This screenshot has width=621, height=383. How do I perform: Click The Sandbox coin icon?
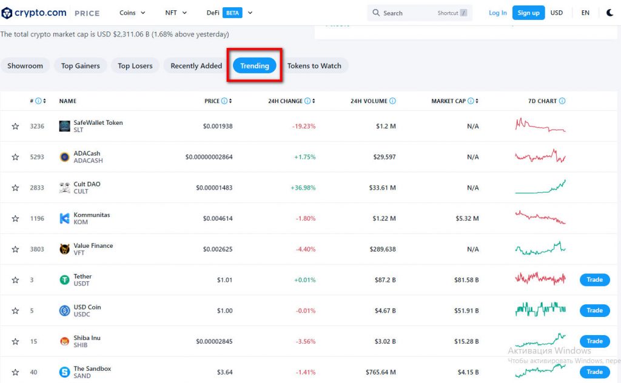pyautogui.click(x=64, y=372)
